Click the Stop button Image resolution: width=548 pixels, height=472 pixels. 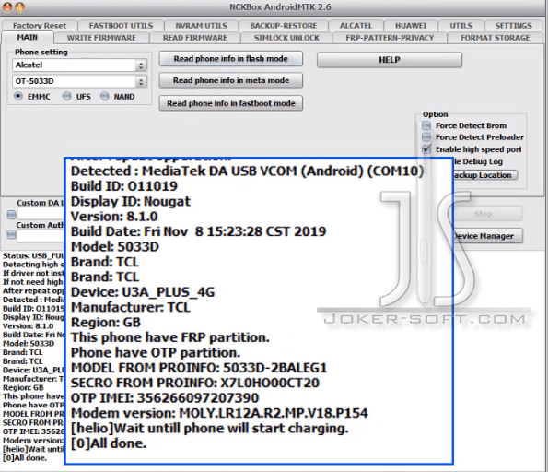(x=487, y=214)
